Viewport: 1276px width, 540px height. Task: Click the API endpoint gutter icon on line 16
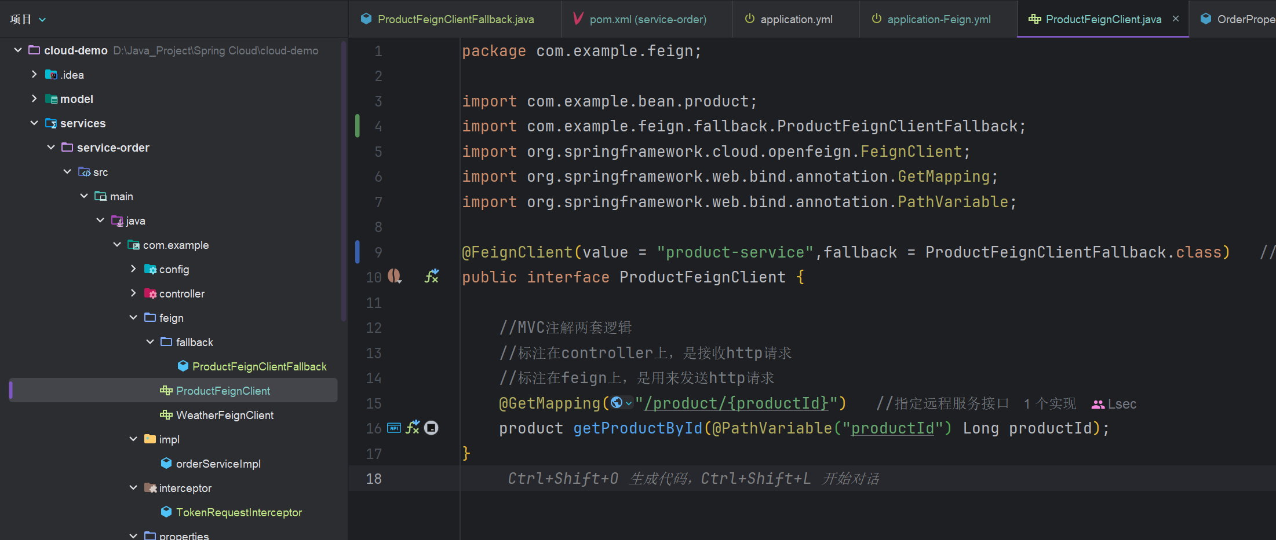(x=394, y=428)
